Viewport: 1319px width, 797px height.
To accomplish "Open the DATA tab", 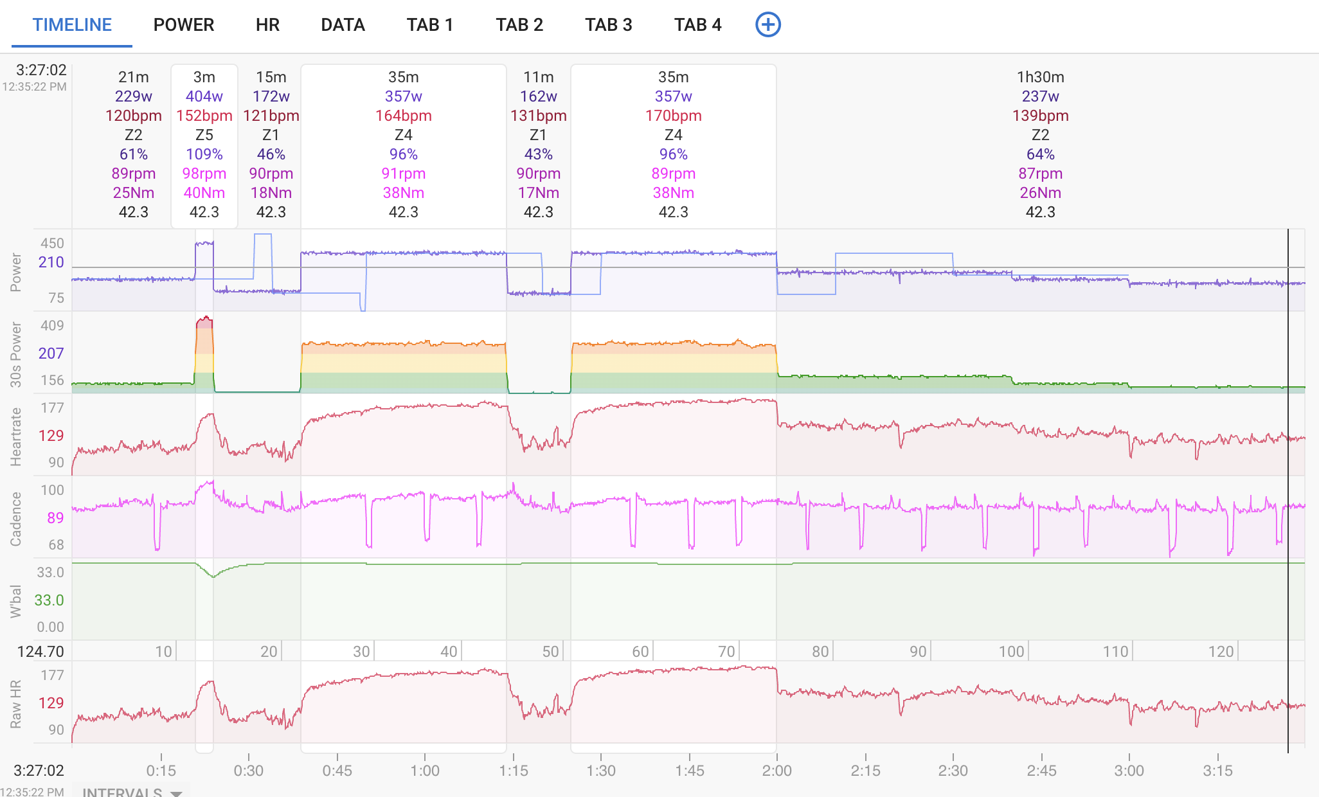I will coord(343,24).
